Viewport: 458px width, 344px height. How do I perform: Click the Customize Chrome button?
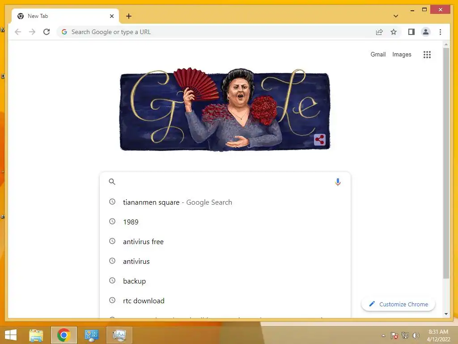pyautogui.click(x=398, y=304)
